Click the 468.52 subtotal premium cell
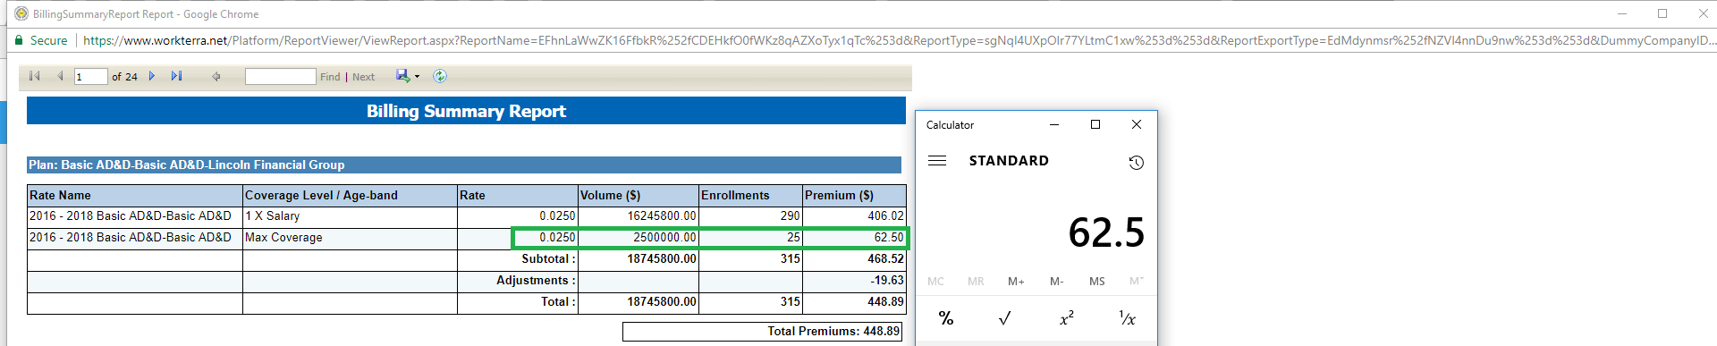This screenshot has width=1717, height=346. 854,259
